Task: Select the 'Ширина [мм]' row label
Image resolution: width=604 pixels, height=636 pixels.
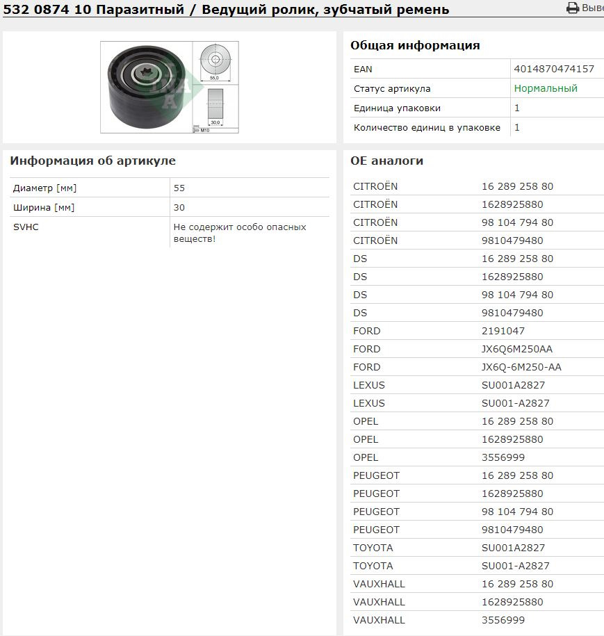Action: 44,207
